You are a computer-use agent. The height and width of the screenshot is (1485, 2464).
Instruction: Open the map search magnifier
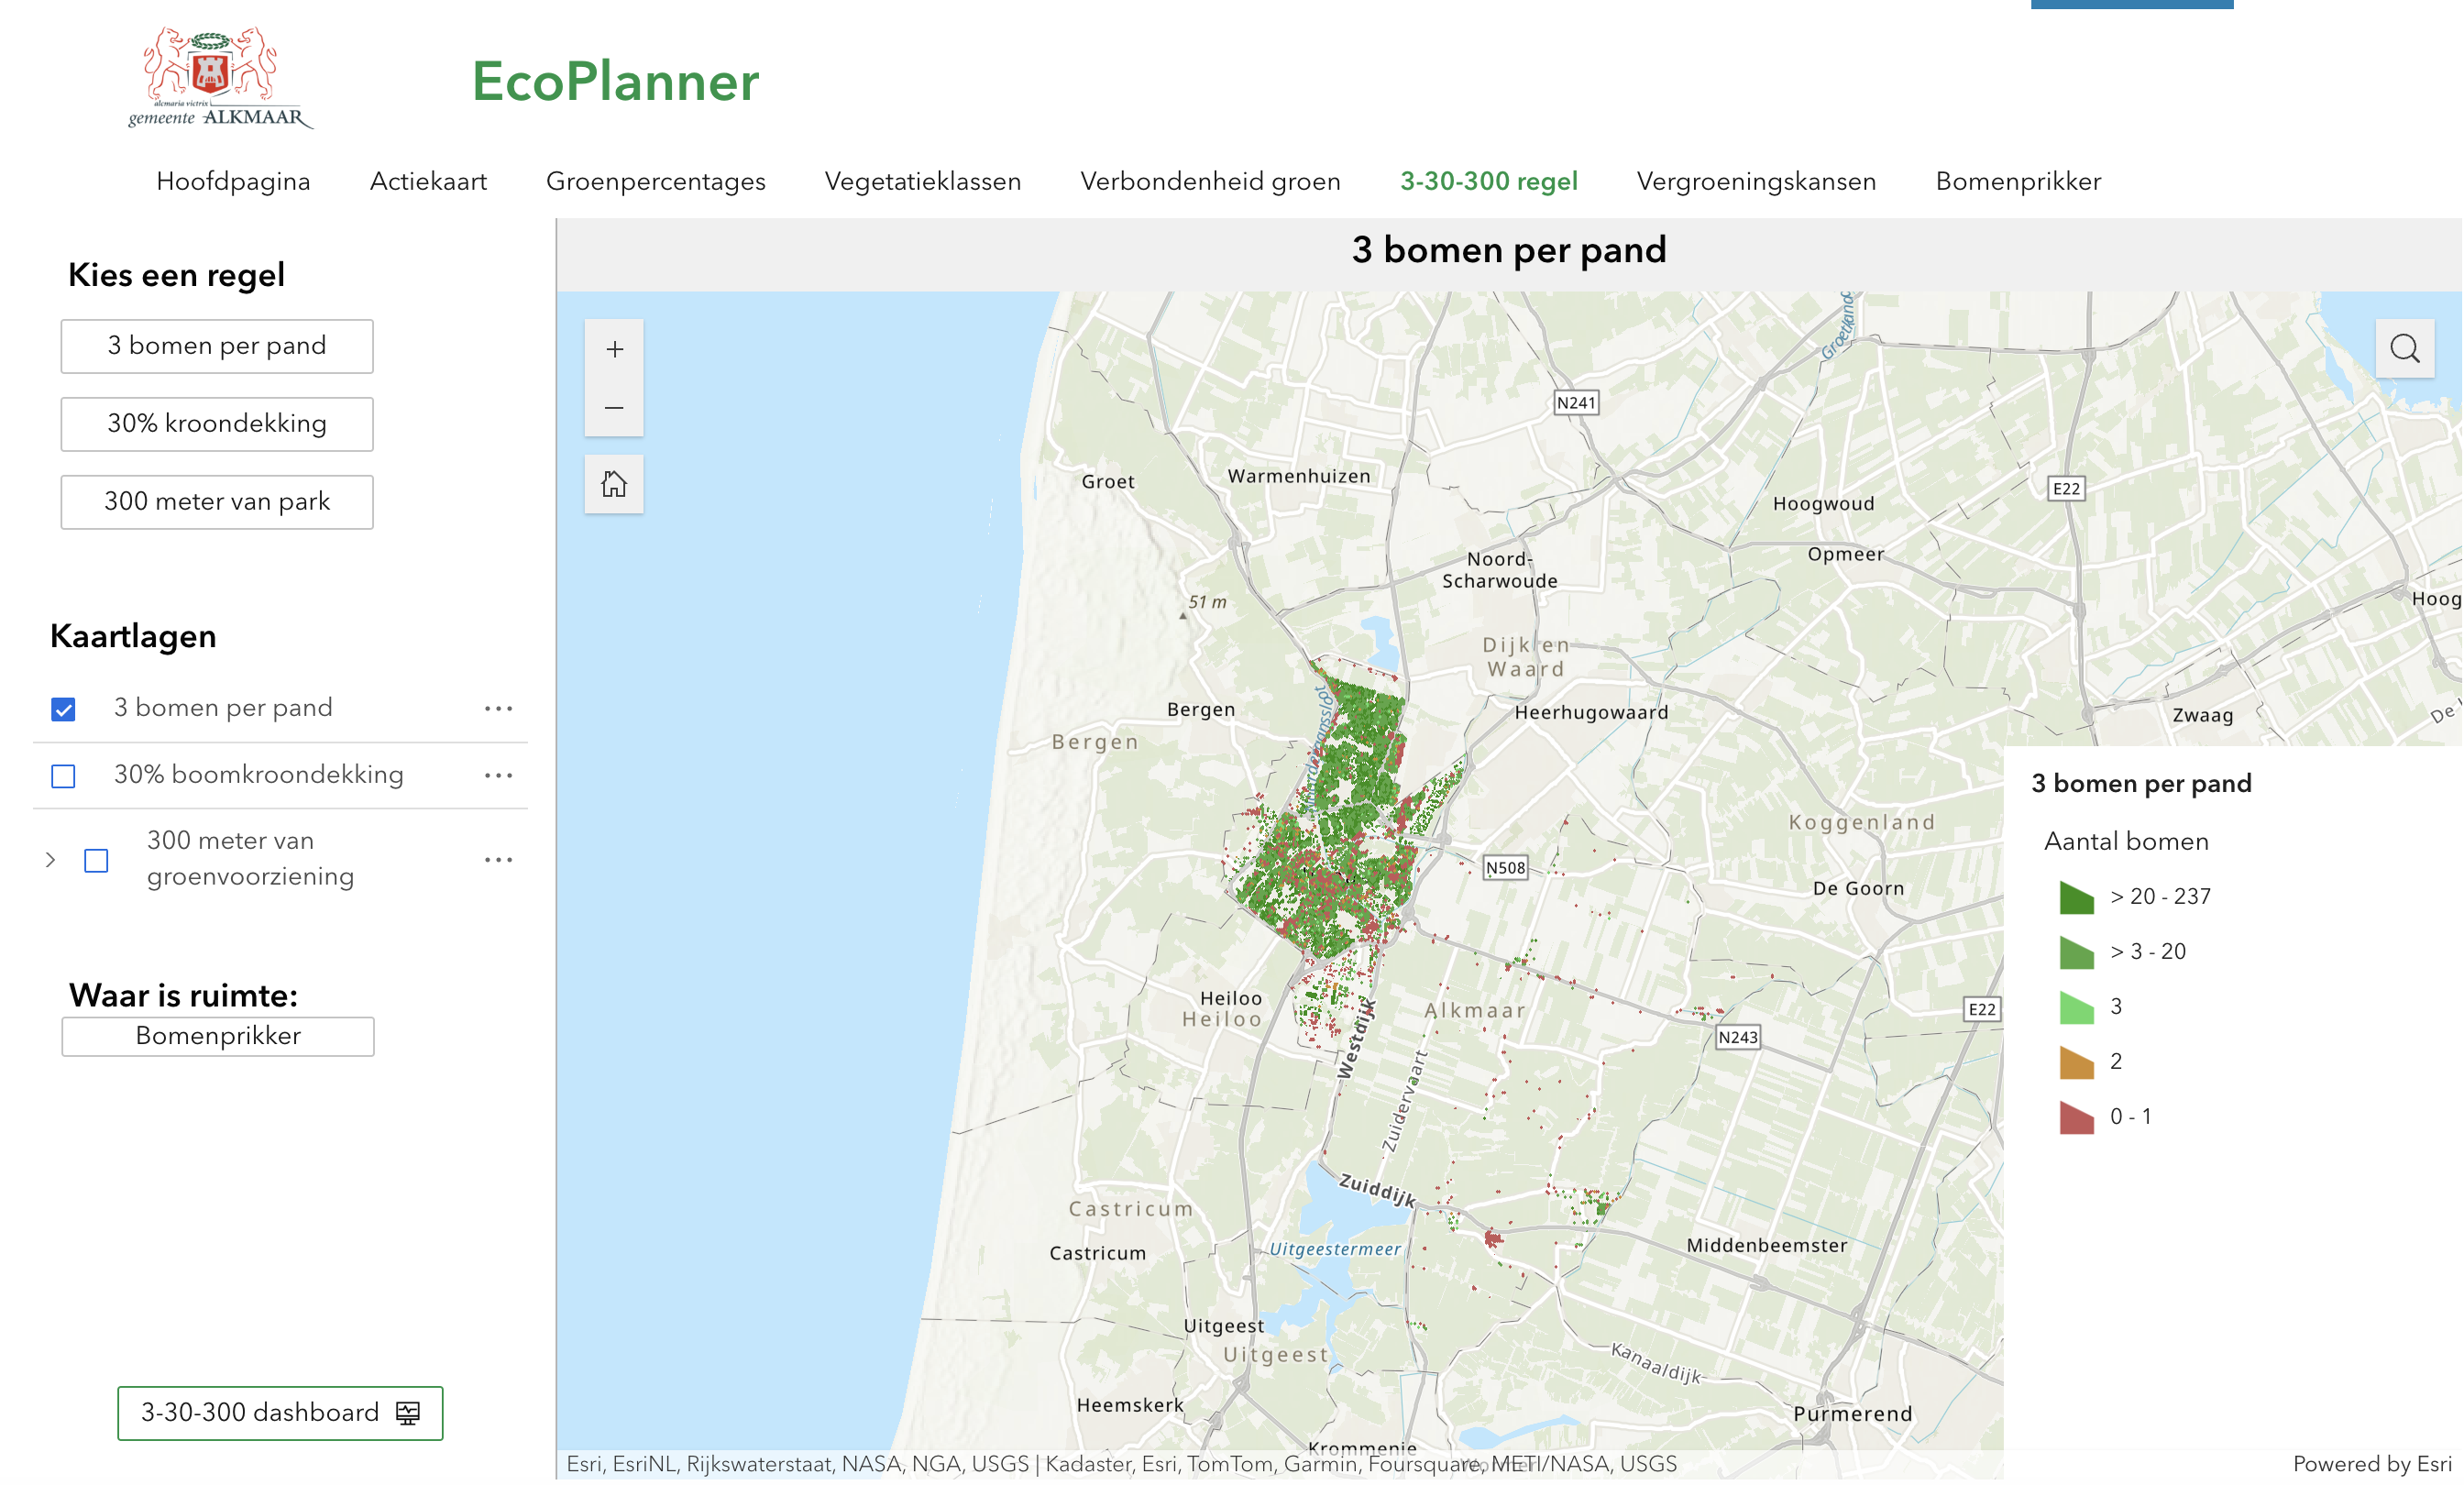coord(2405,348)
